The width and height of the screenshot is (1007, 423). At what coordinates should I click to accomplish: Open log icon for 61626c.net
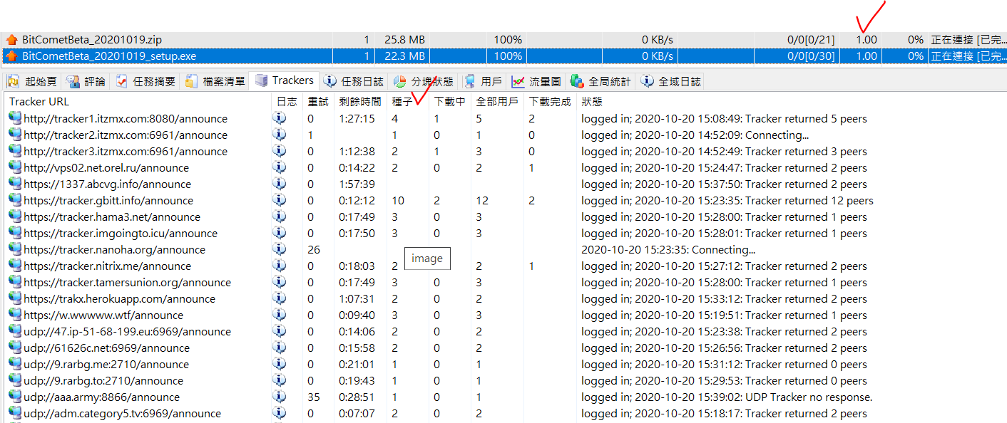280,348
